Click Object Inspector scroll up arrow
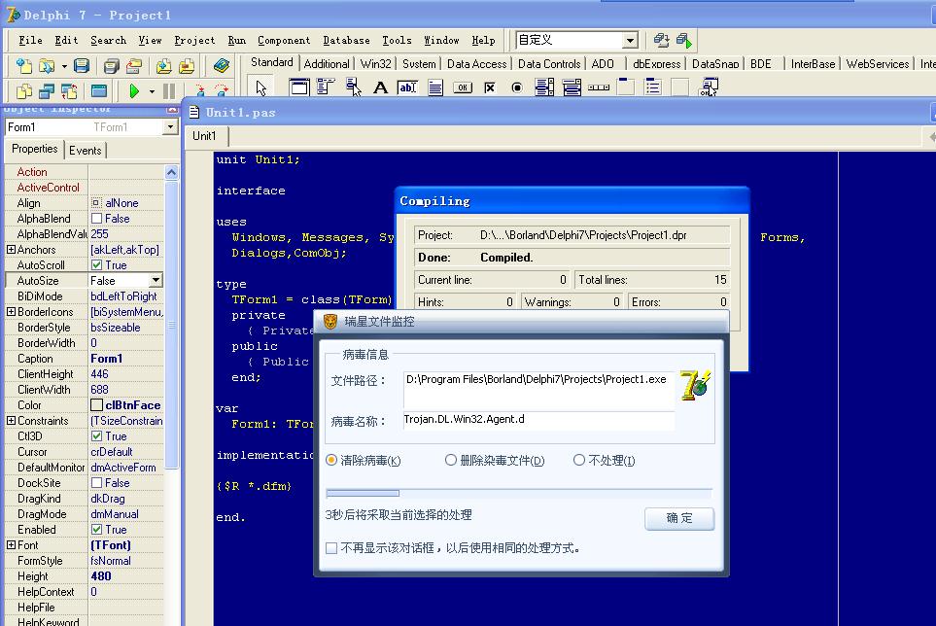 [x=171, y=172]
